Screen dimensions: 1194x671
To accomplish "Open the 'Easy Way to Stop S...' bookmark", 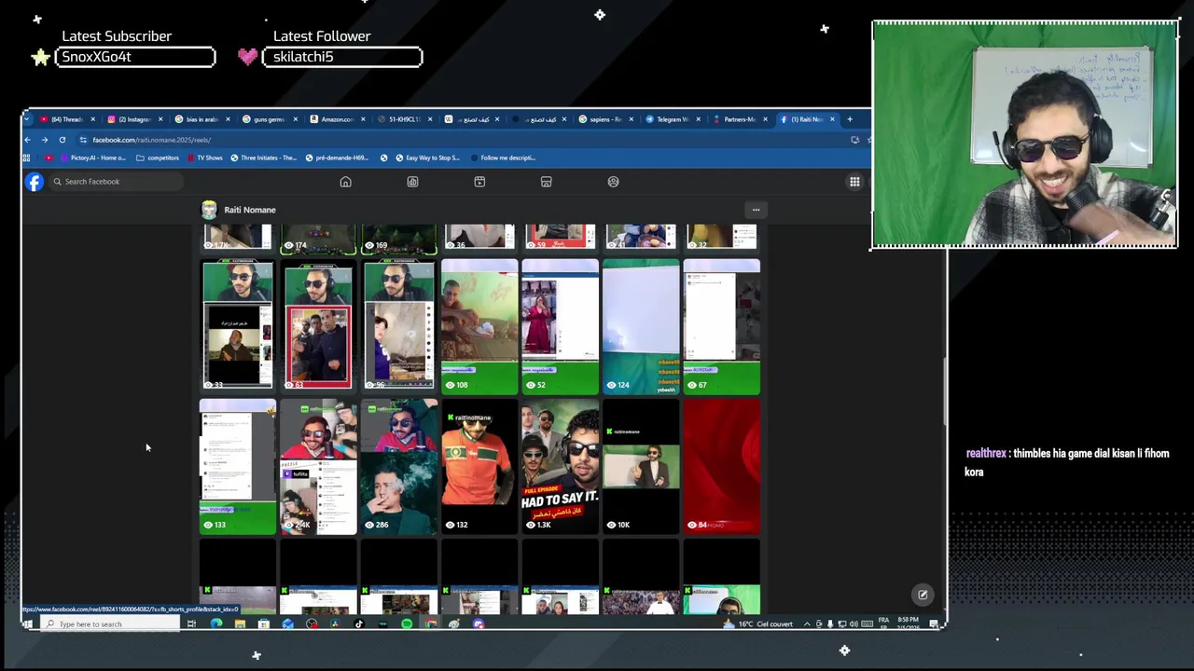I will coord(427,157).
